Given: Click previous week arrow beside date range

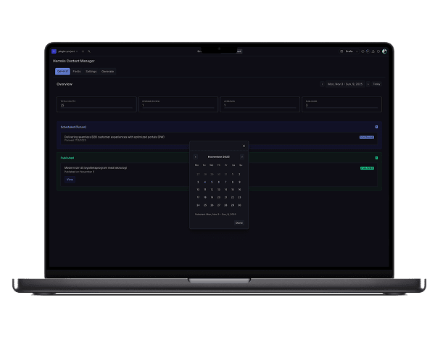Looking at the screenshot, I should click(x=322, y=84).
